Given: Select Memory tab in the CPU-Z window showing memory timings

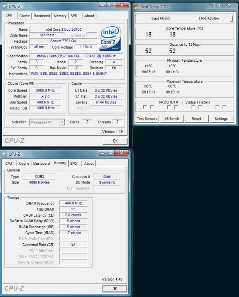Looking at the screenshot, I should coord(60,163).
